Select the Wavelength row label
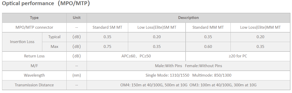 pos(34,76)
